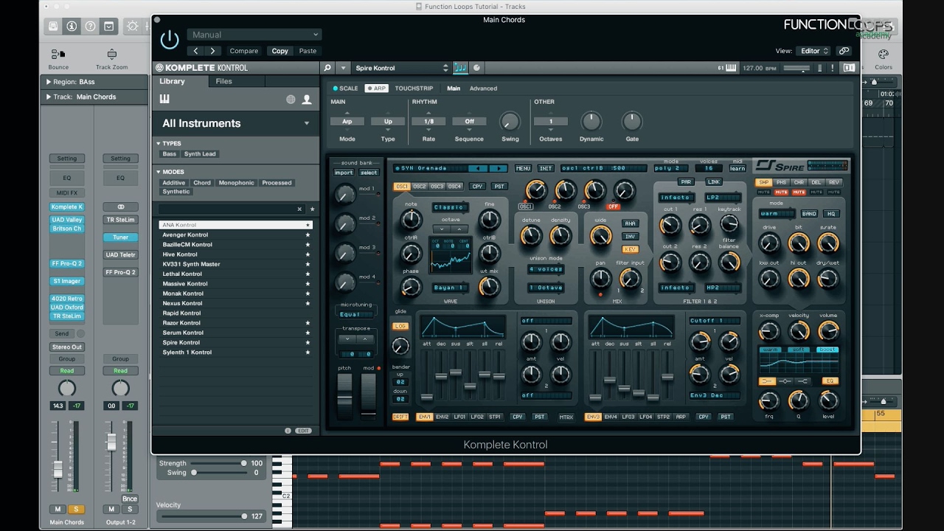Click Track Zoom icon in Logic toolbar
The image size is (944, 531).
(111, 55)
